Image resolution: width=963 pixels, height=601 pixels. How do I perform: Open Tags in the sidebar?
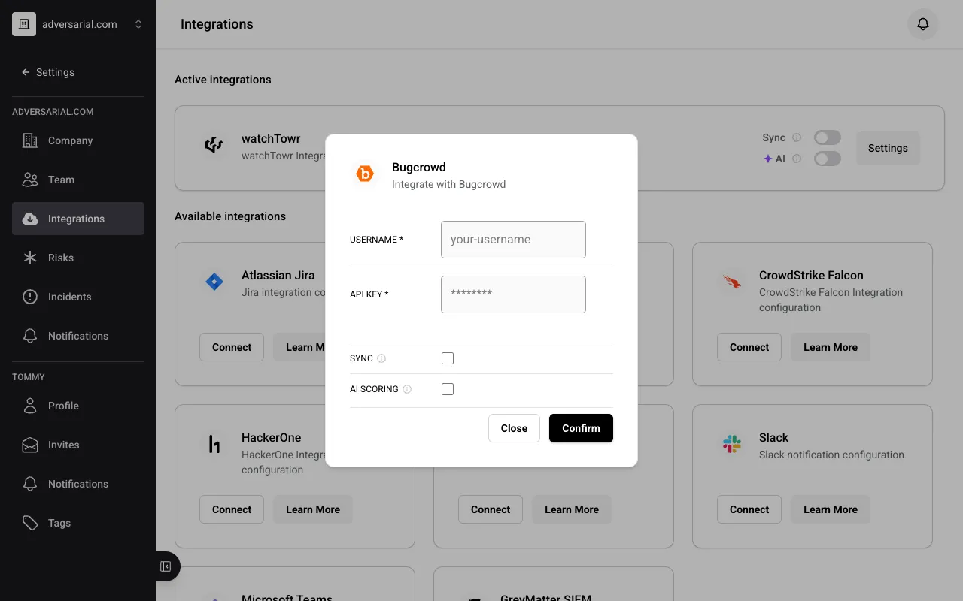pyautogui.click(x=78, y=523)
